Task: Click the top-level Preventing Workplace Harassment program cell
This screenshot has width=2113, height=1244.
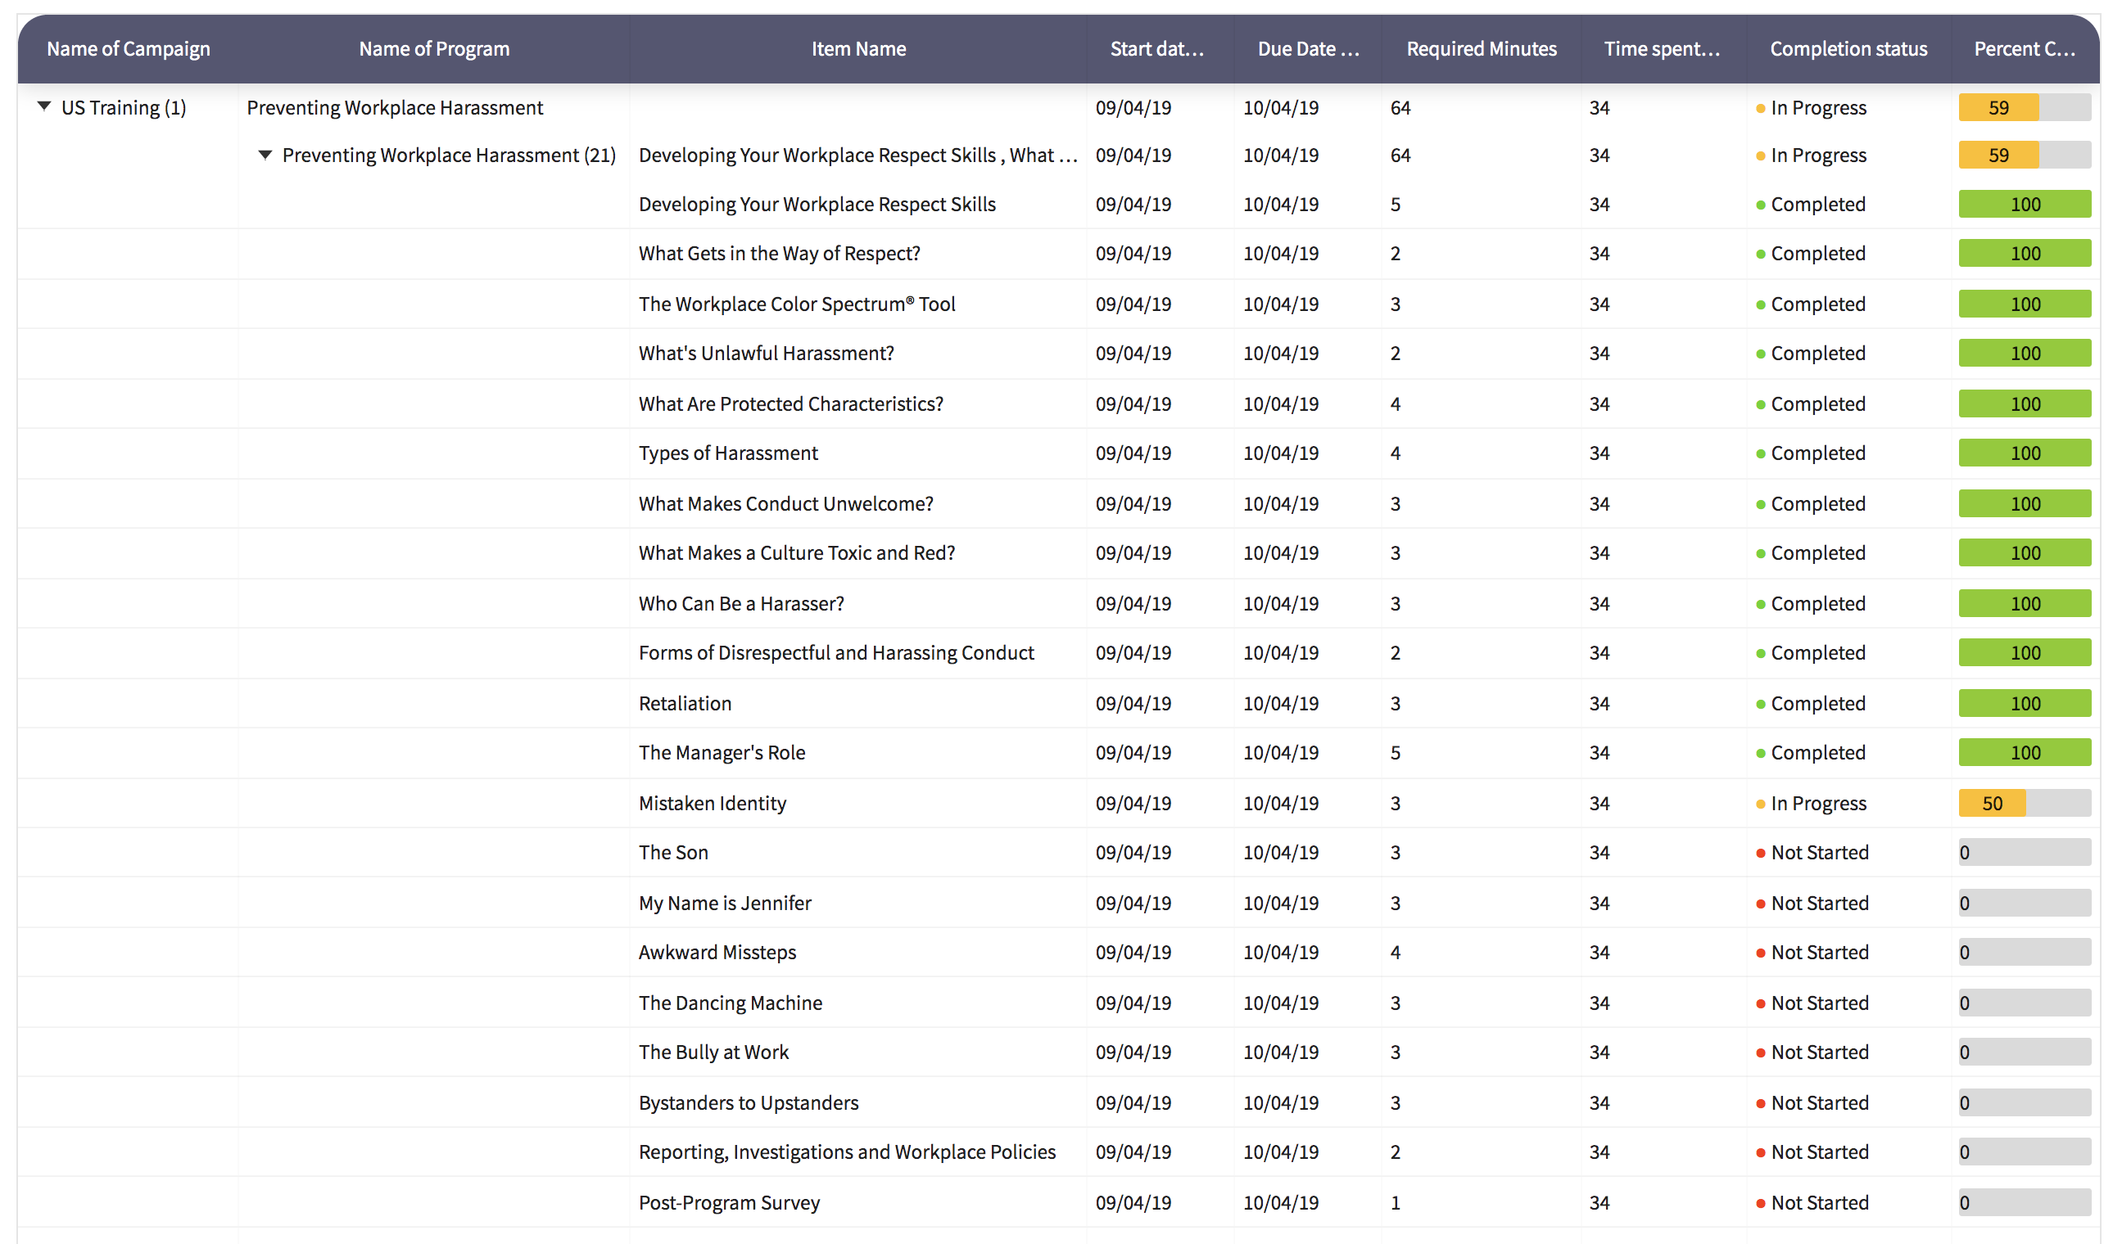Action: pyautogui.click(x=395, y=107)
